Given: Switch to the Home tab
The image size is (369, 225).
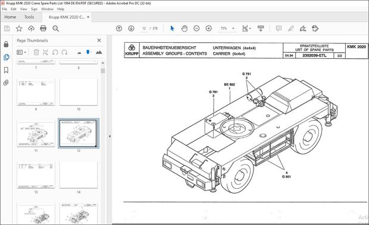Looking at the screenshot, I should [x=10, y=17].
